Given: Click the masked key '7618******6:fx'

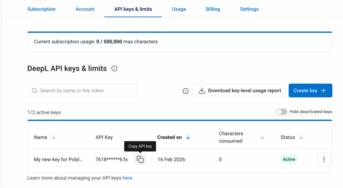Looking at the screenshot, I should click(112, 159).
